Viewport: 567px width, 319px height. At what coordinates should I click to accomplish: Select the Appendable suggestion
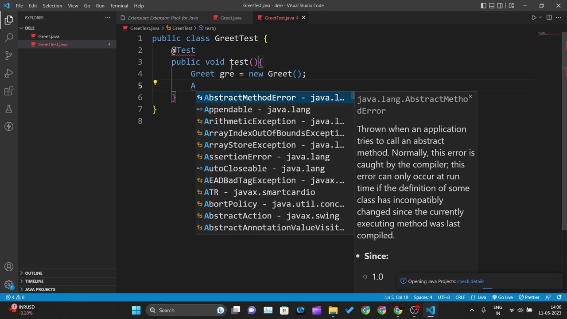click(275, 109)
